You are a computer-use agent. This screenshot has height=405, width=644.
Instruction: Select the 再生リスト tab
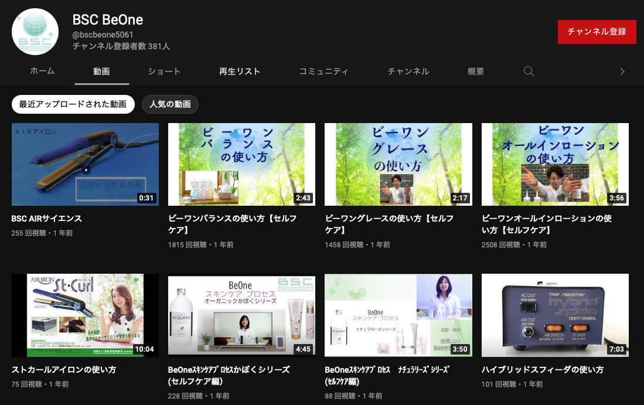(240, 72)
